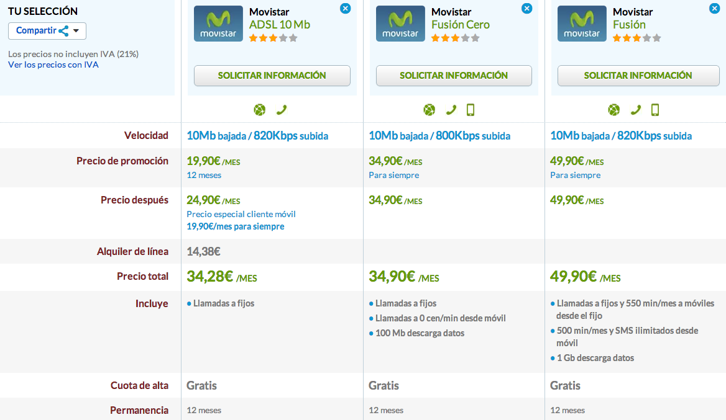Request information for ADSL 10 Mb
The height and width of the screenshot is (420, 726).
pyautogui.click(x=272, y=76)
